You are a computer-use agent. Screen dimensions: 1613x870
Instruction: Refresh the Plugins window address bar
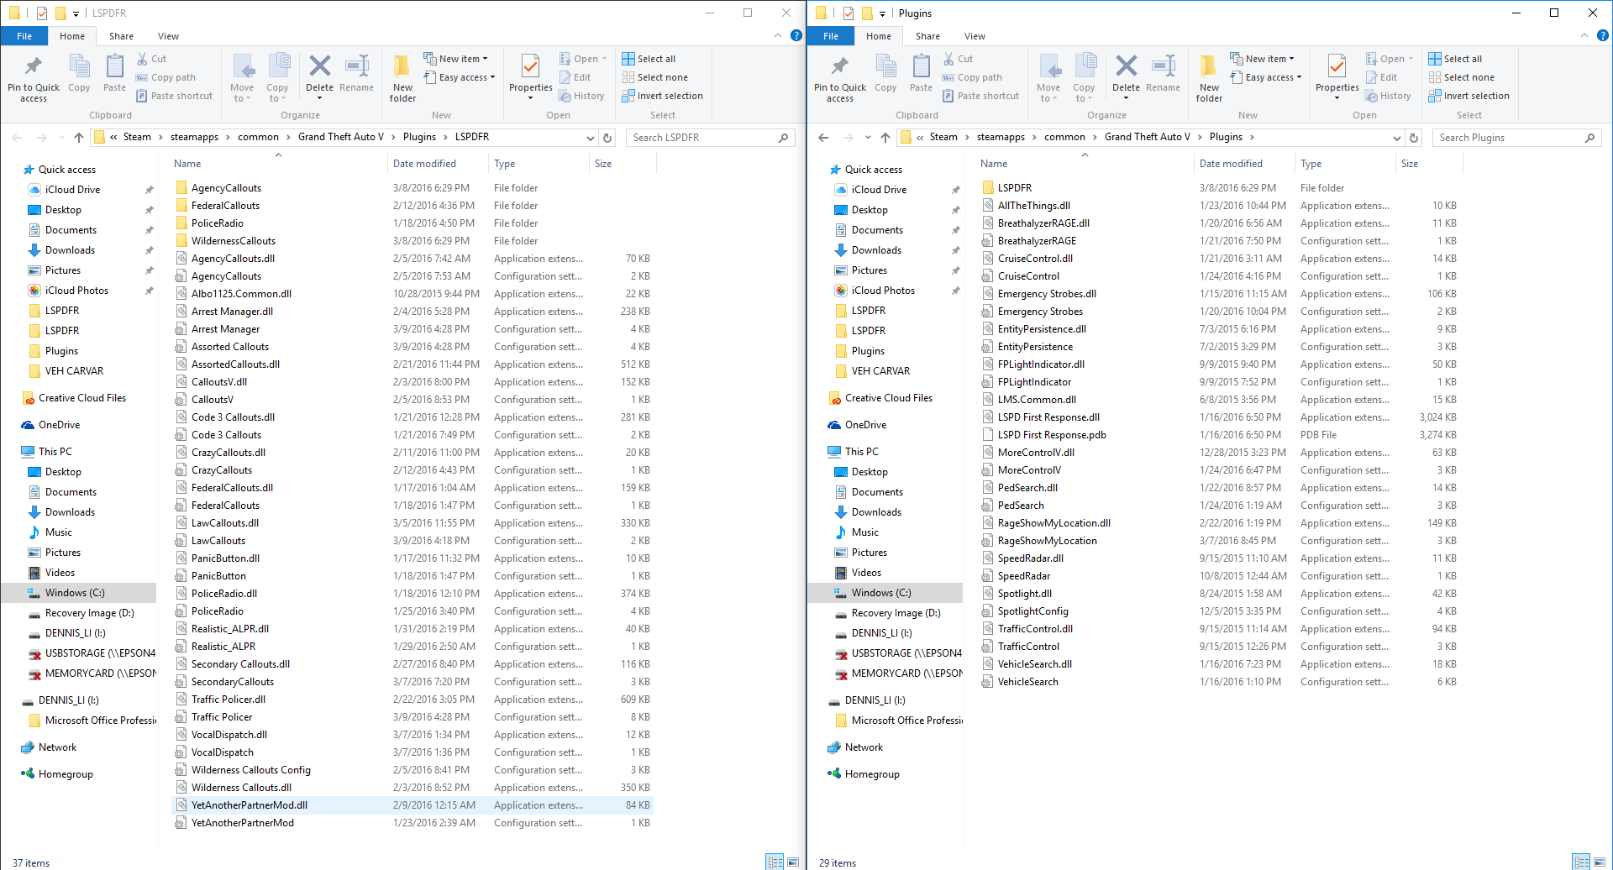[x=1415, y=138]
